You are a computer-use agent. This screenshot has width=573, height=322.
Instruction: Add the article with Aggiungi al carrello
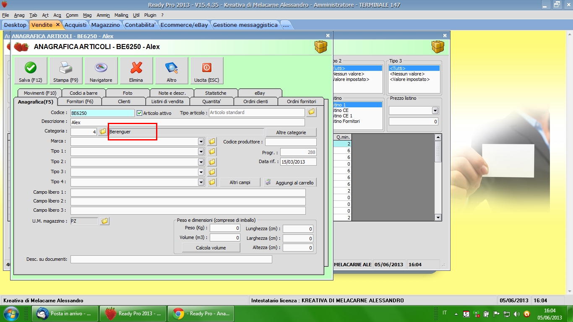(290, 183)
